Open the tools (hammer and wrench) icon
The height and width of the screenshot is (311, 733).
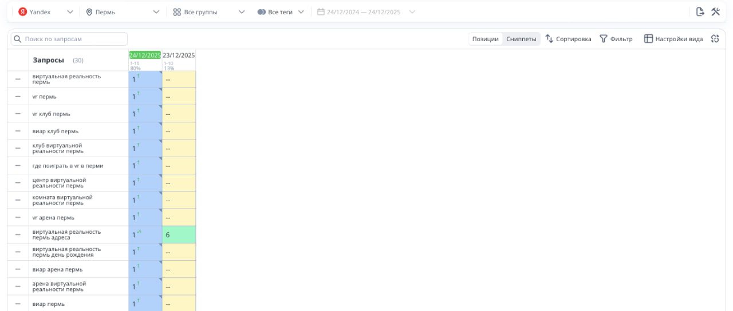pyautogui.click(x=715, y=11)
